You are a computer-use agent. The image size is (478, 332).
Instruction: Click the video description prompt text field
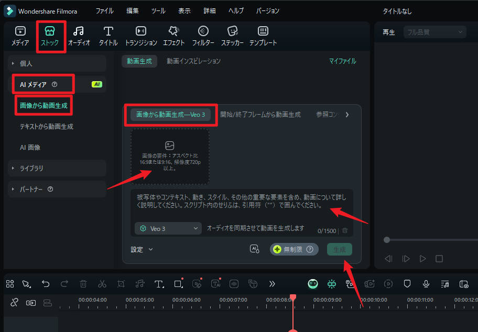tap(242, 205)
